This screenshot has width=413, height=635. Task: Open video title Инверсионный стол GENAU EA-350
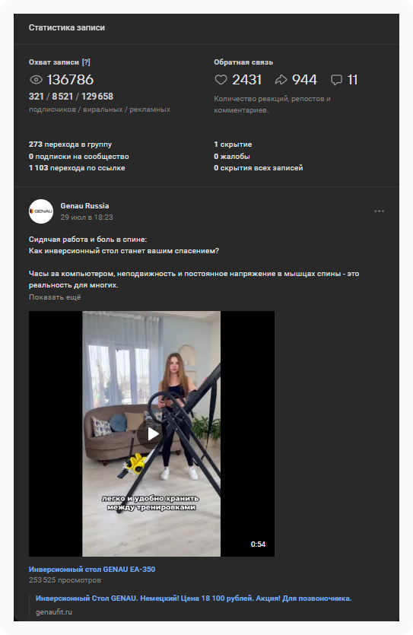[x=92, y=569]
